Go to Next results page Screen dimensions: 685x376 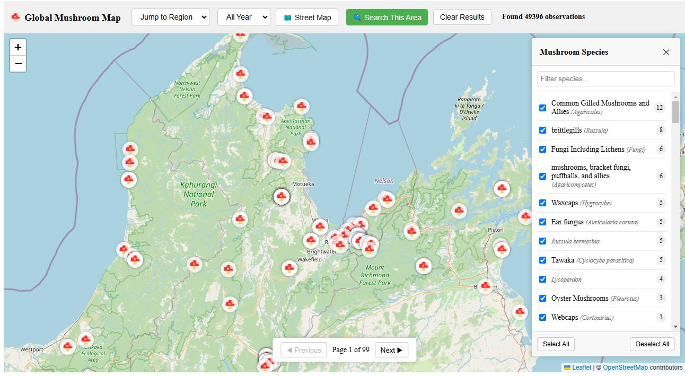pyautogui.click(x=391, y=350)
